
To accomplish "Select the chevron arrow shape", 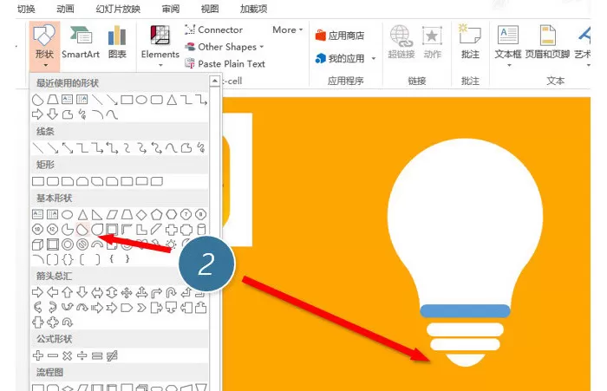I will coord(141,308).
